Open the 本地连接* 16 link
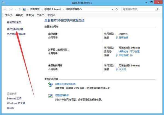 [126, 55]
